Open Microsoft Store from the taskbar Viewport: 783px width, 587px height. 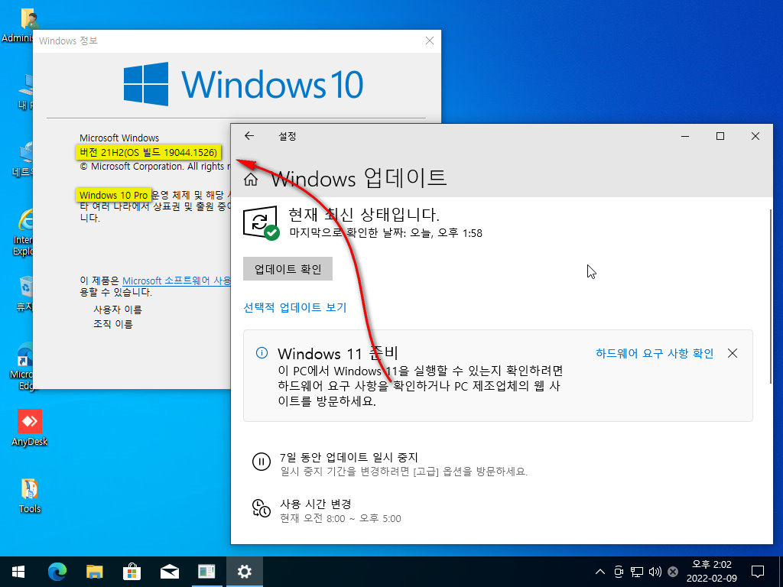click(132, 572)
